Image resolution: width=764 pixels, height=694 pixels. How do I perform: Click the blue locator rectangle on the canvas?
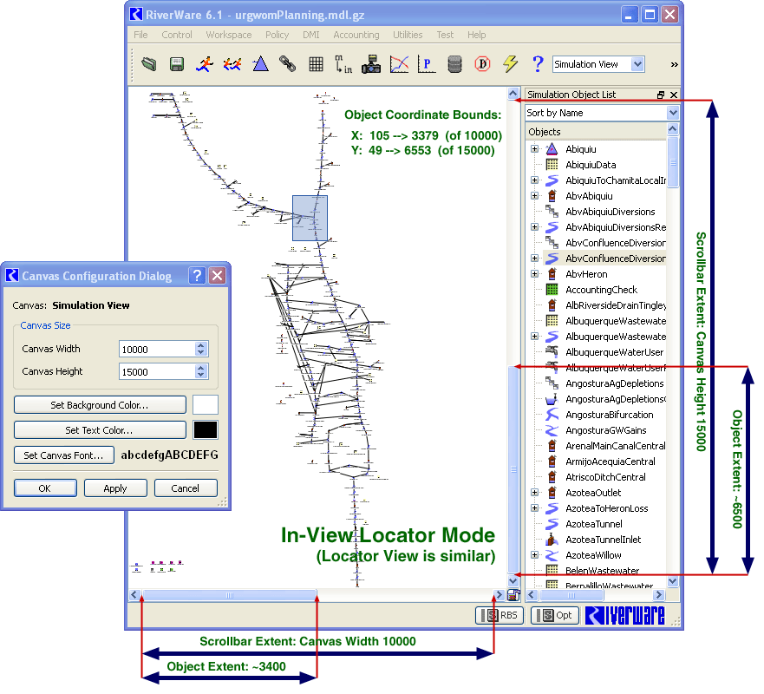[x=310, y=218]
